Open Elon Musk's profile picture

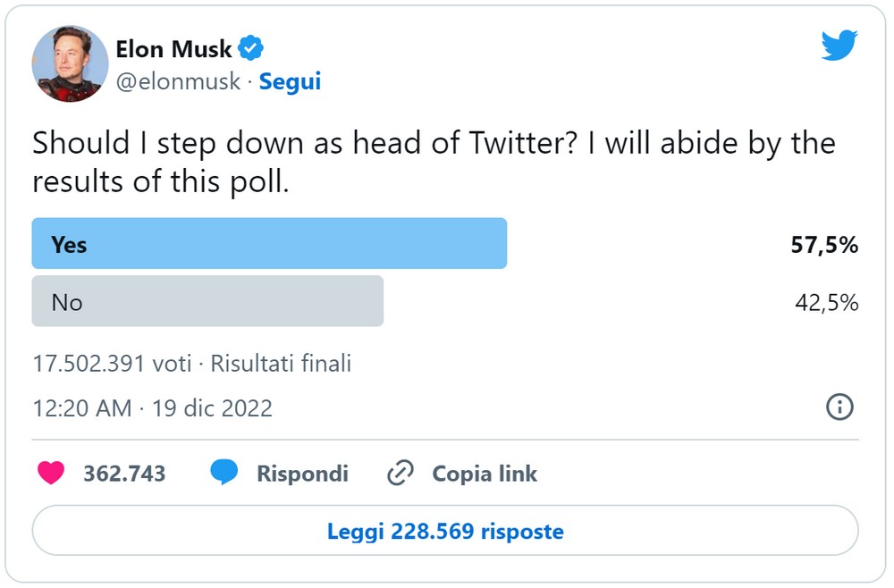coord(71,64)
